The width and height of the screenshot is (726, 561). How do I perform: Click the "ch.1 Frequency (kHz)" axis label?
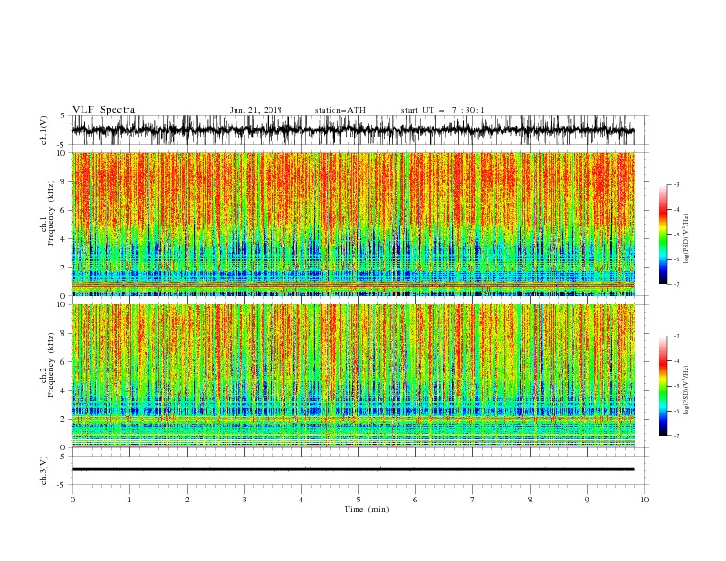click(48, 213)
